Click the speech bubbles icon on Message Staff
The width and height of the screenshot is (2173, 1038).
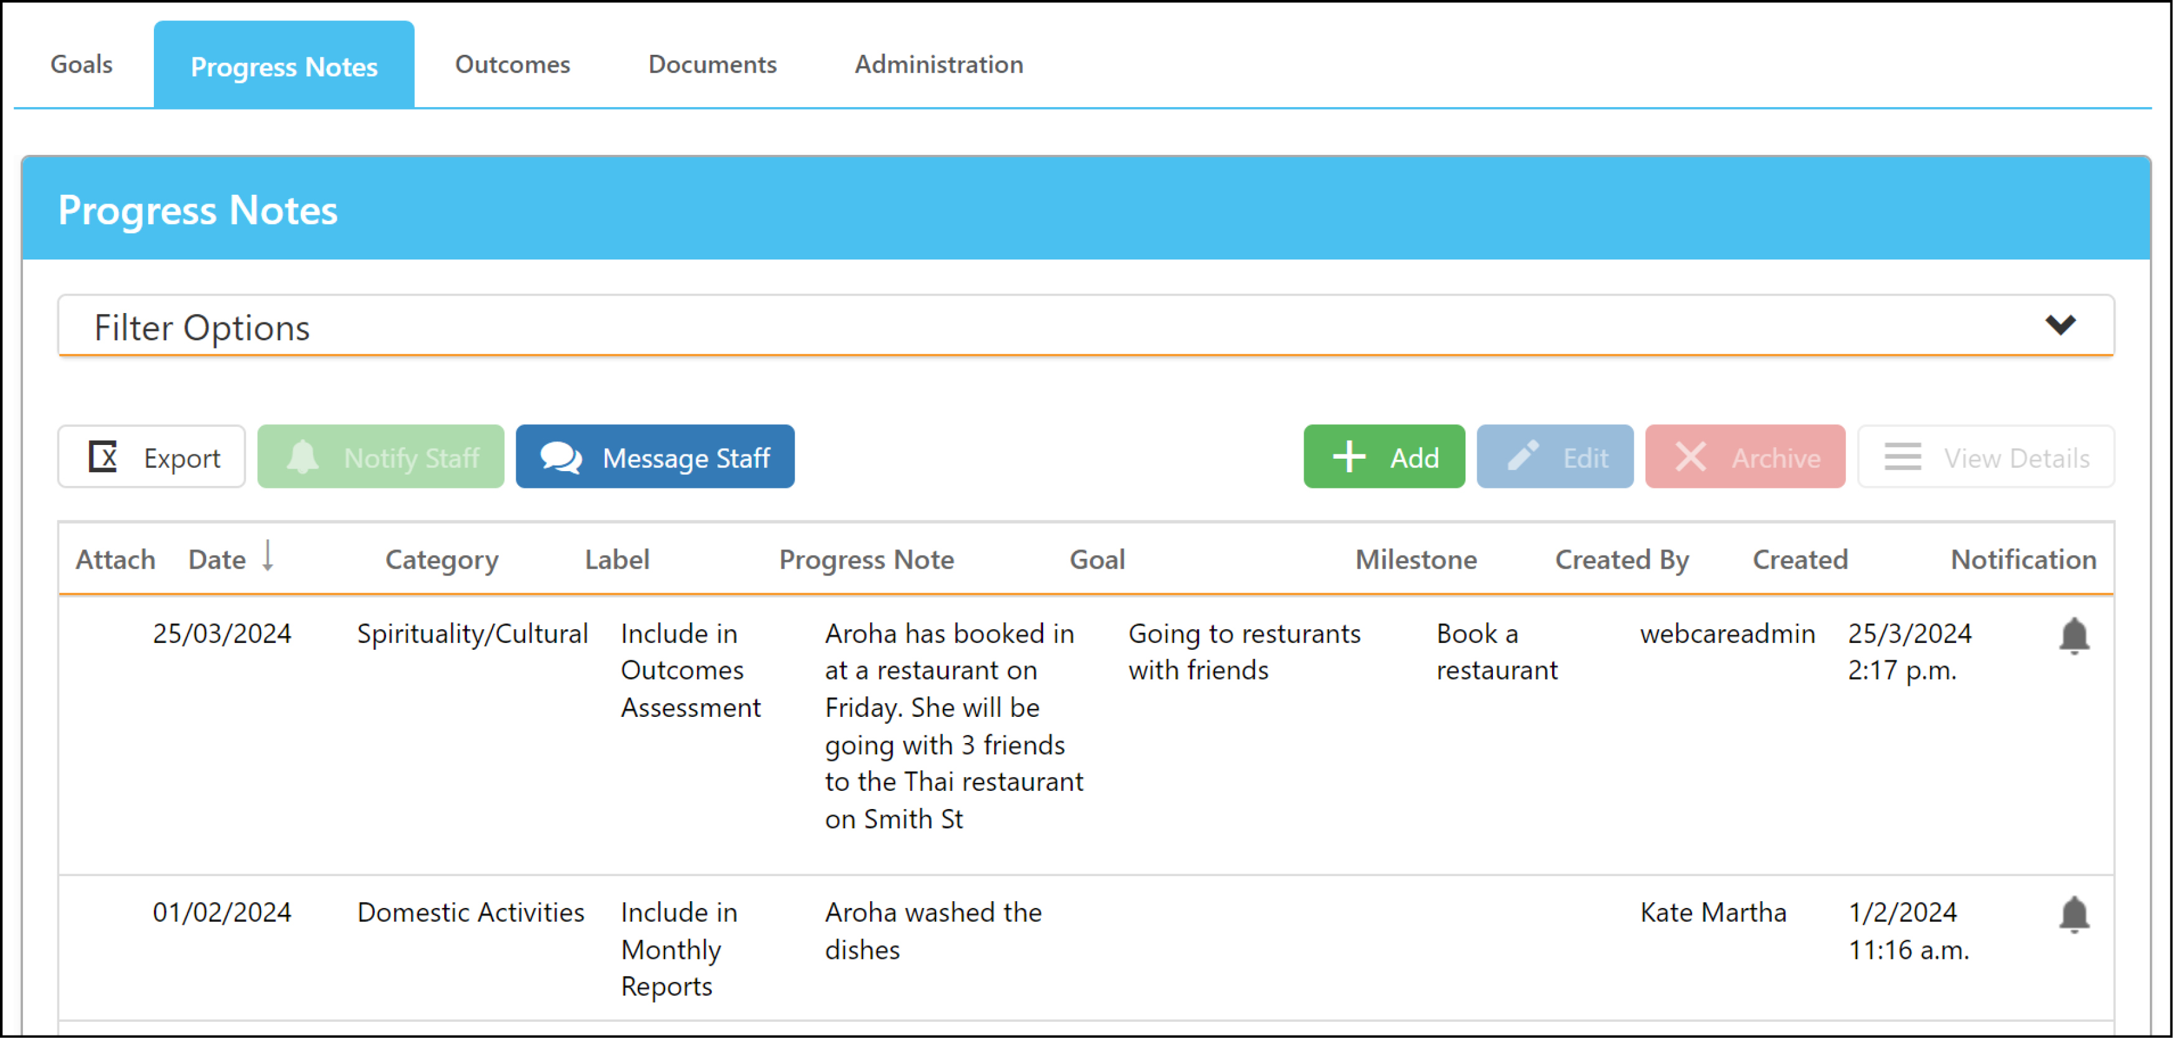coord(561,457)
